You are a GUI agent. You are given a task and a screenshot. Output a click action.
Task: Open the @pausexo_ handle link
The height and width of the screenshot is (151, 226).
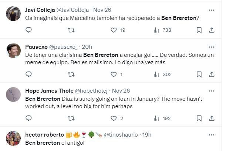tap(63, 47)
